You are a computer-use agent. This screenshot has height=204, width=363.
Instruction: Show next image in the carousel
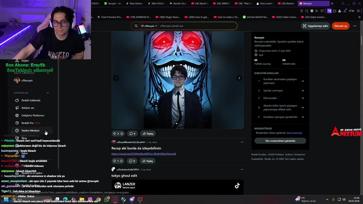(x=239, y=78)
